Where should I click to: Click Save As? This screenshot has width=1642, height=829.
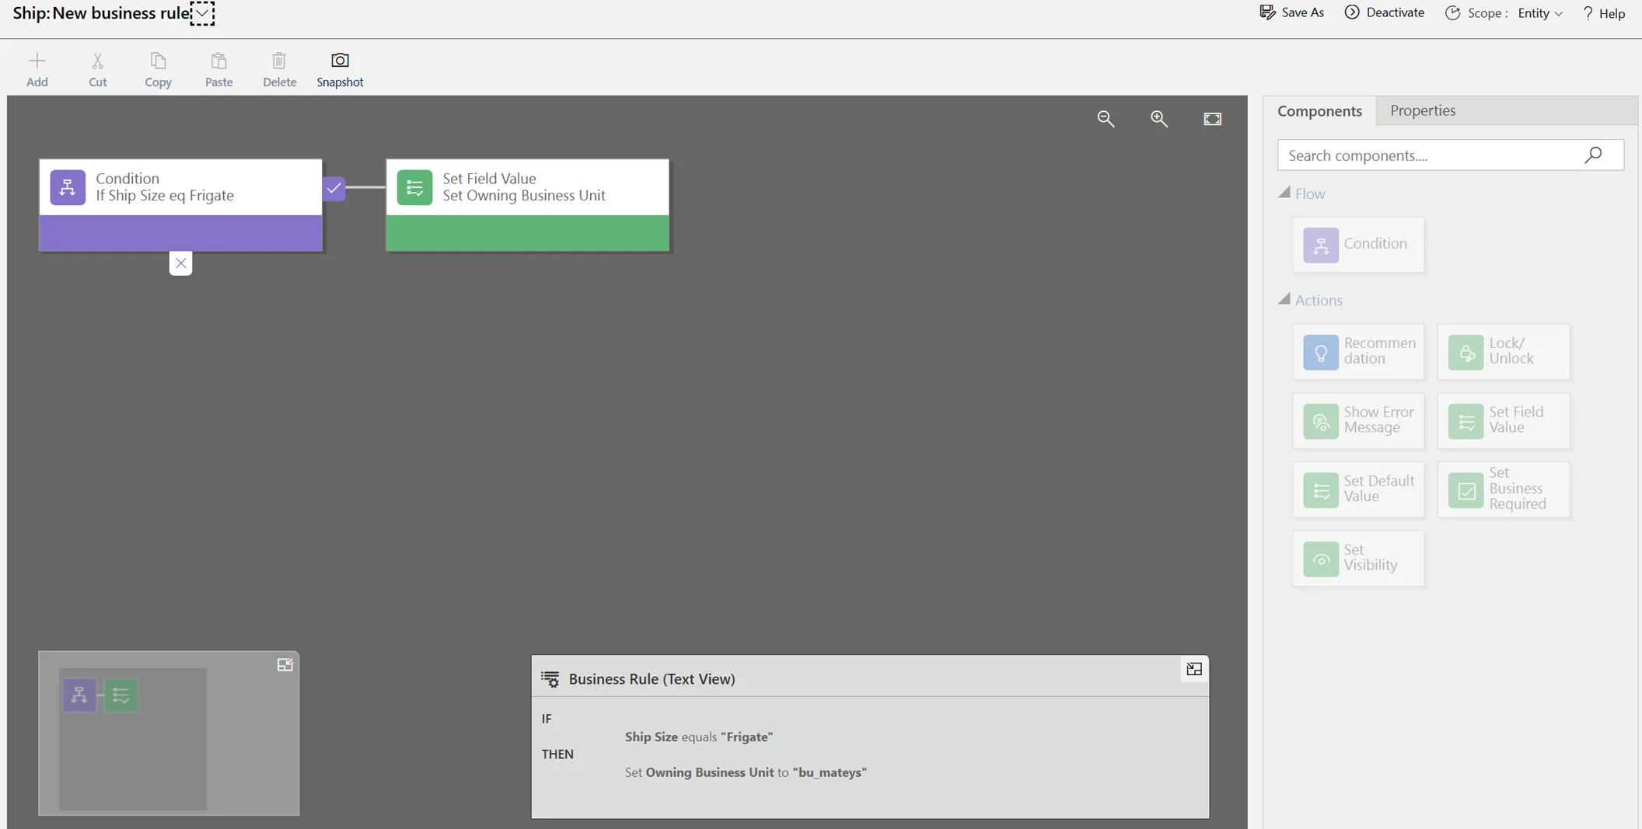click(x=1291, y=12)
